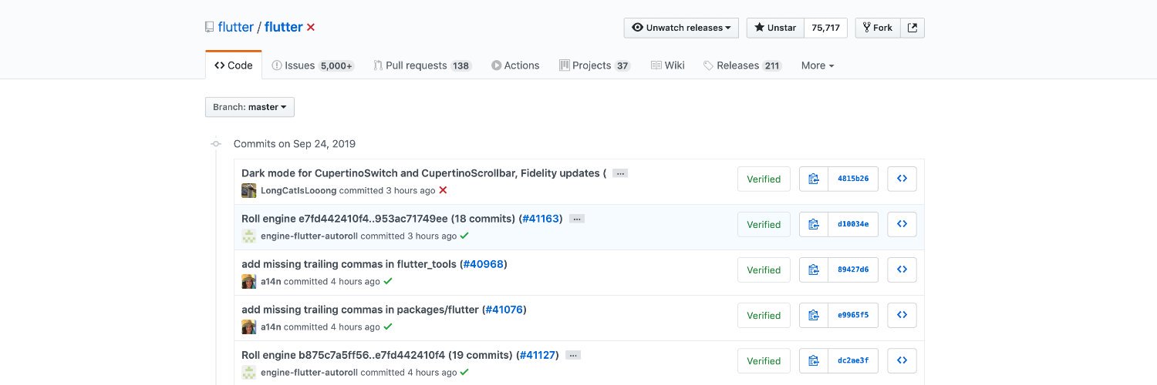
Task: Open commit hash 4815b26
Action: (853, 179)
